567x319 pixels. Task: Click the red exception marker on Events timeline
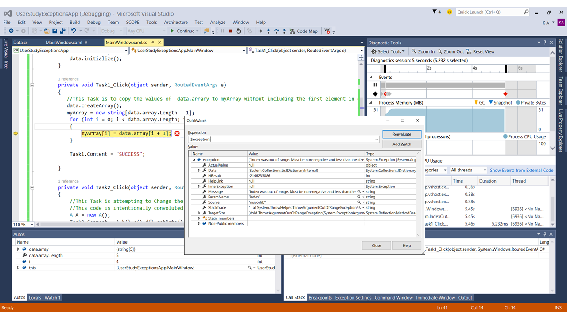pyautogui.click(x=505, y=94)
